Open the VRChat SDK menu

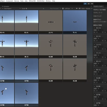click(x=32, y=1)
